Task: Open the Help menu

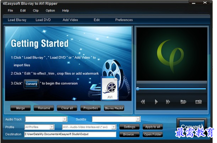Action: 65,11
